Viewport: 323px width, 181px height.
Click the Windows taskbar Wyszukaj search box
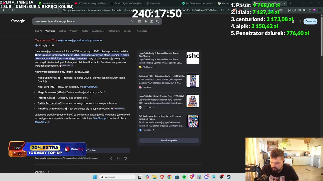point(117,177)
